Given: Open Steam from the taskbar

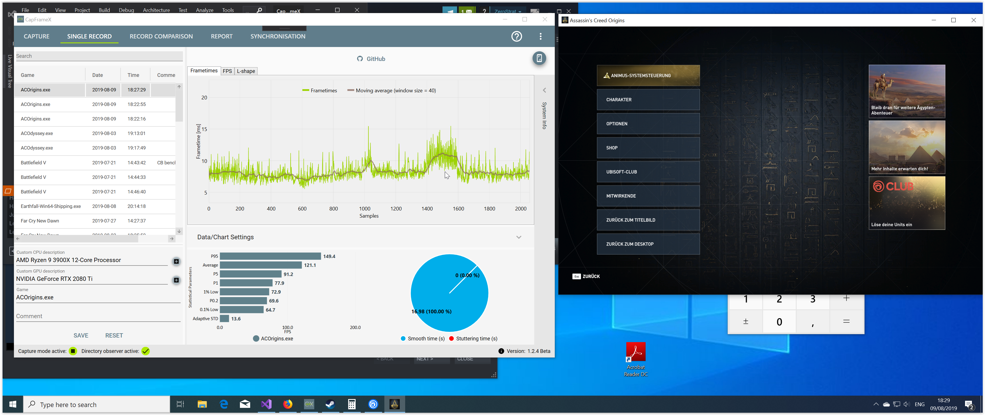Looking at the screenshot, I should 330,404.
